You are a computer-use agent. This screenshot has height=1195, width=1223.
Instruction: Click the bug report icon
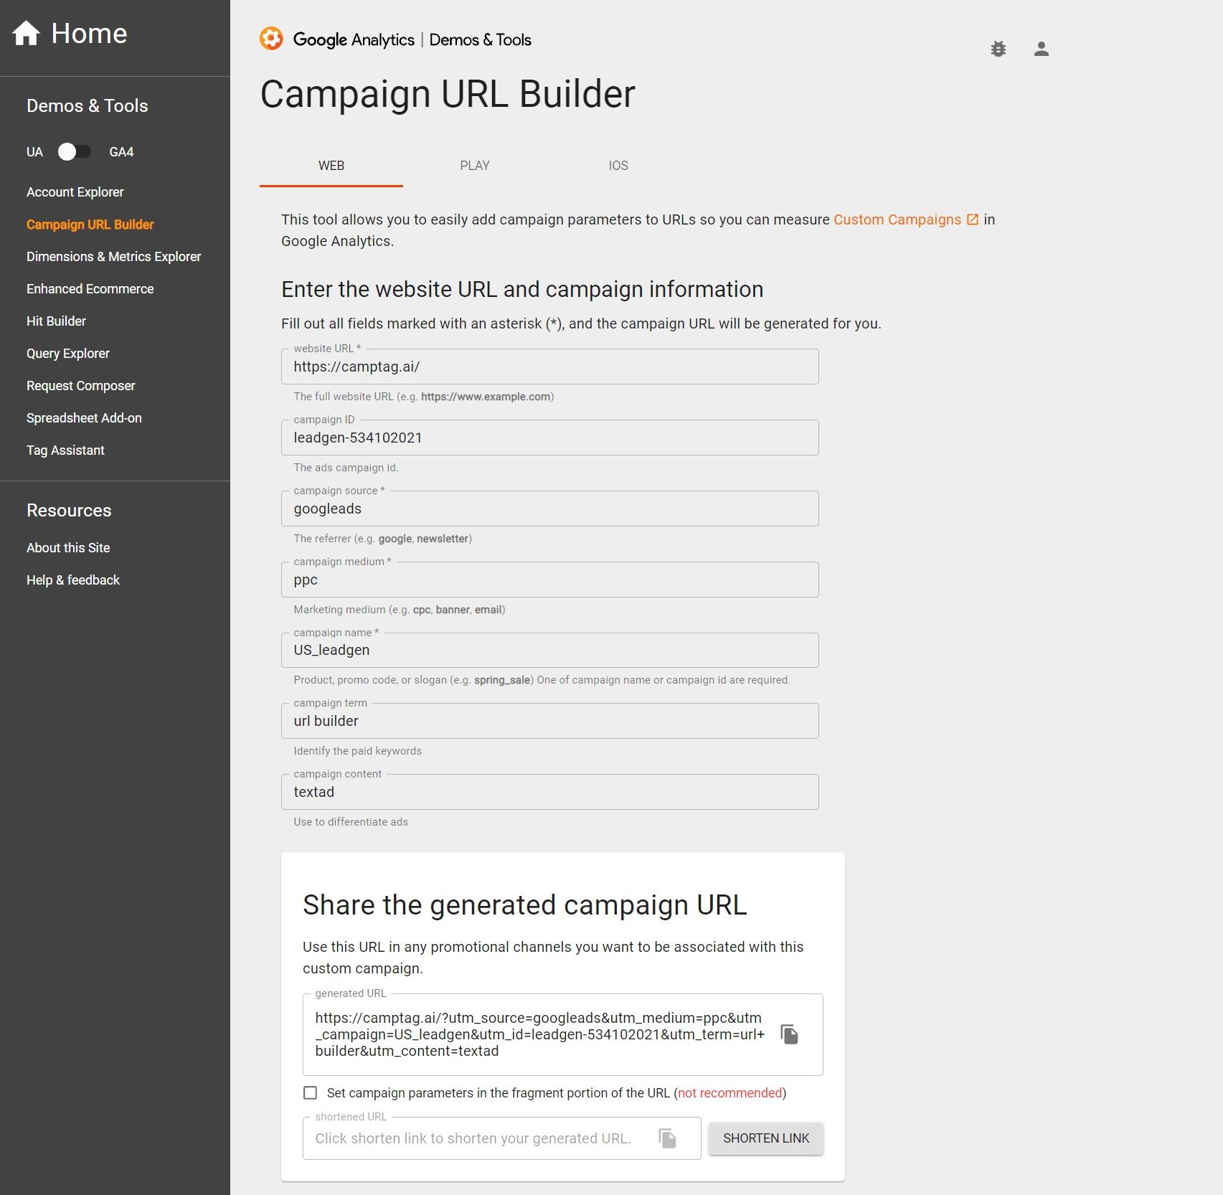(x=998, y=49)
